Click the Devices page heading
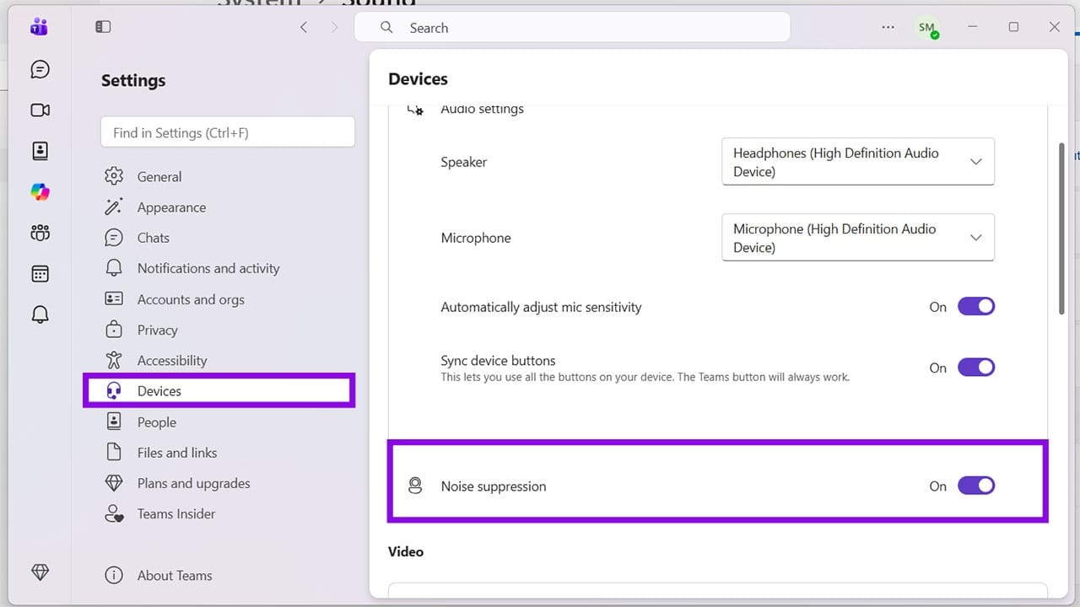Image resolution: width=1080 pixels, height=607 pixels. (418, 79)
